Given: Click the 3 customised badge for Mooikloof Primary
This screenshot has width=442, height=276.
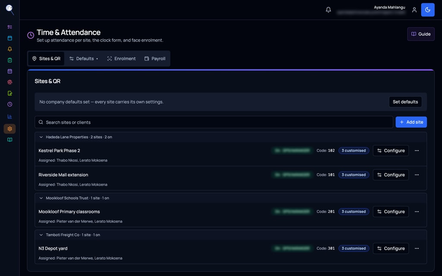Looking at the screenshot, I should [x=354, y=212].
